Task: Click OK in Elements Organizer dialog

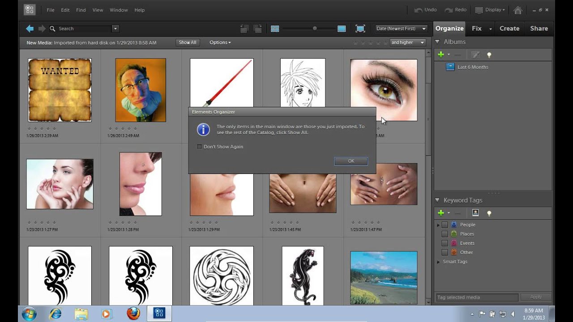Action: (x=351, y=161)
